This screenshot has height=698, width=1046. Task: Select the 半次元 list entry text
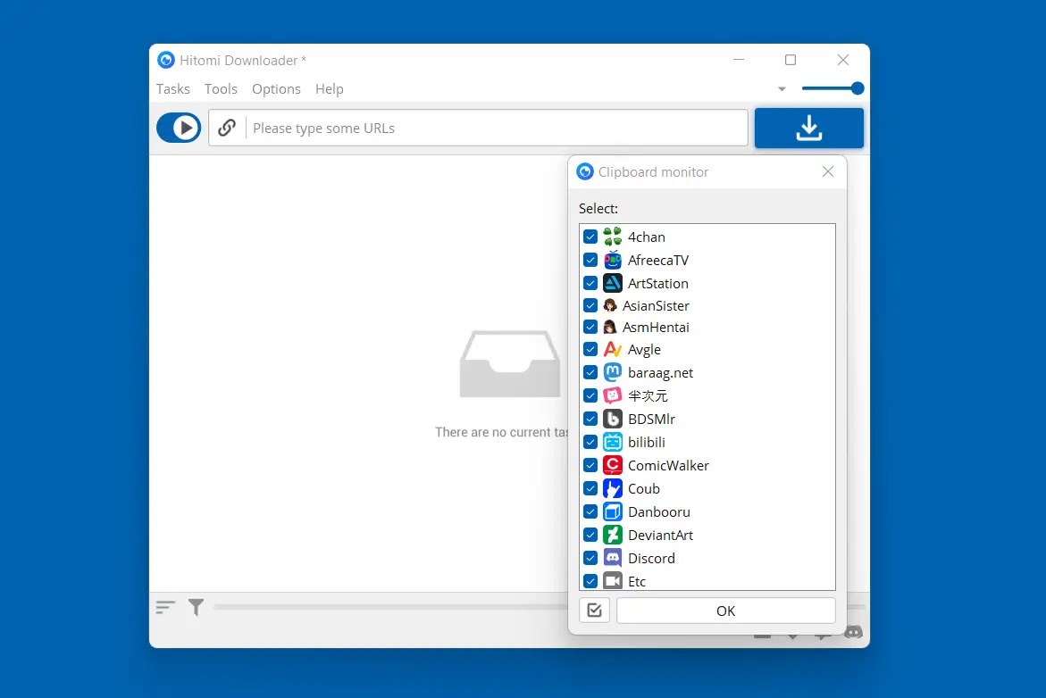coord(648,395)
